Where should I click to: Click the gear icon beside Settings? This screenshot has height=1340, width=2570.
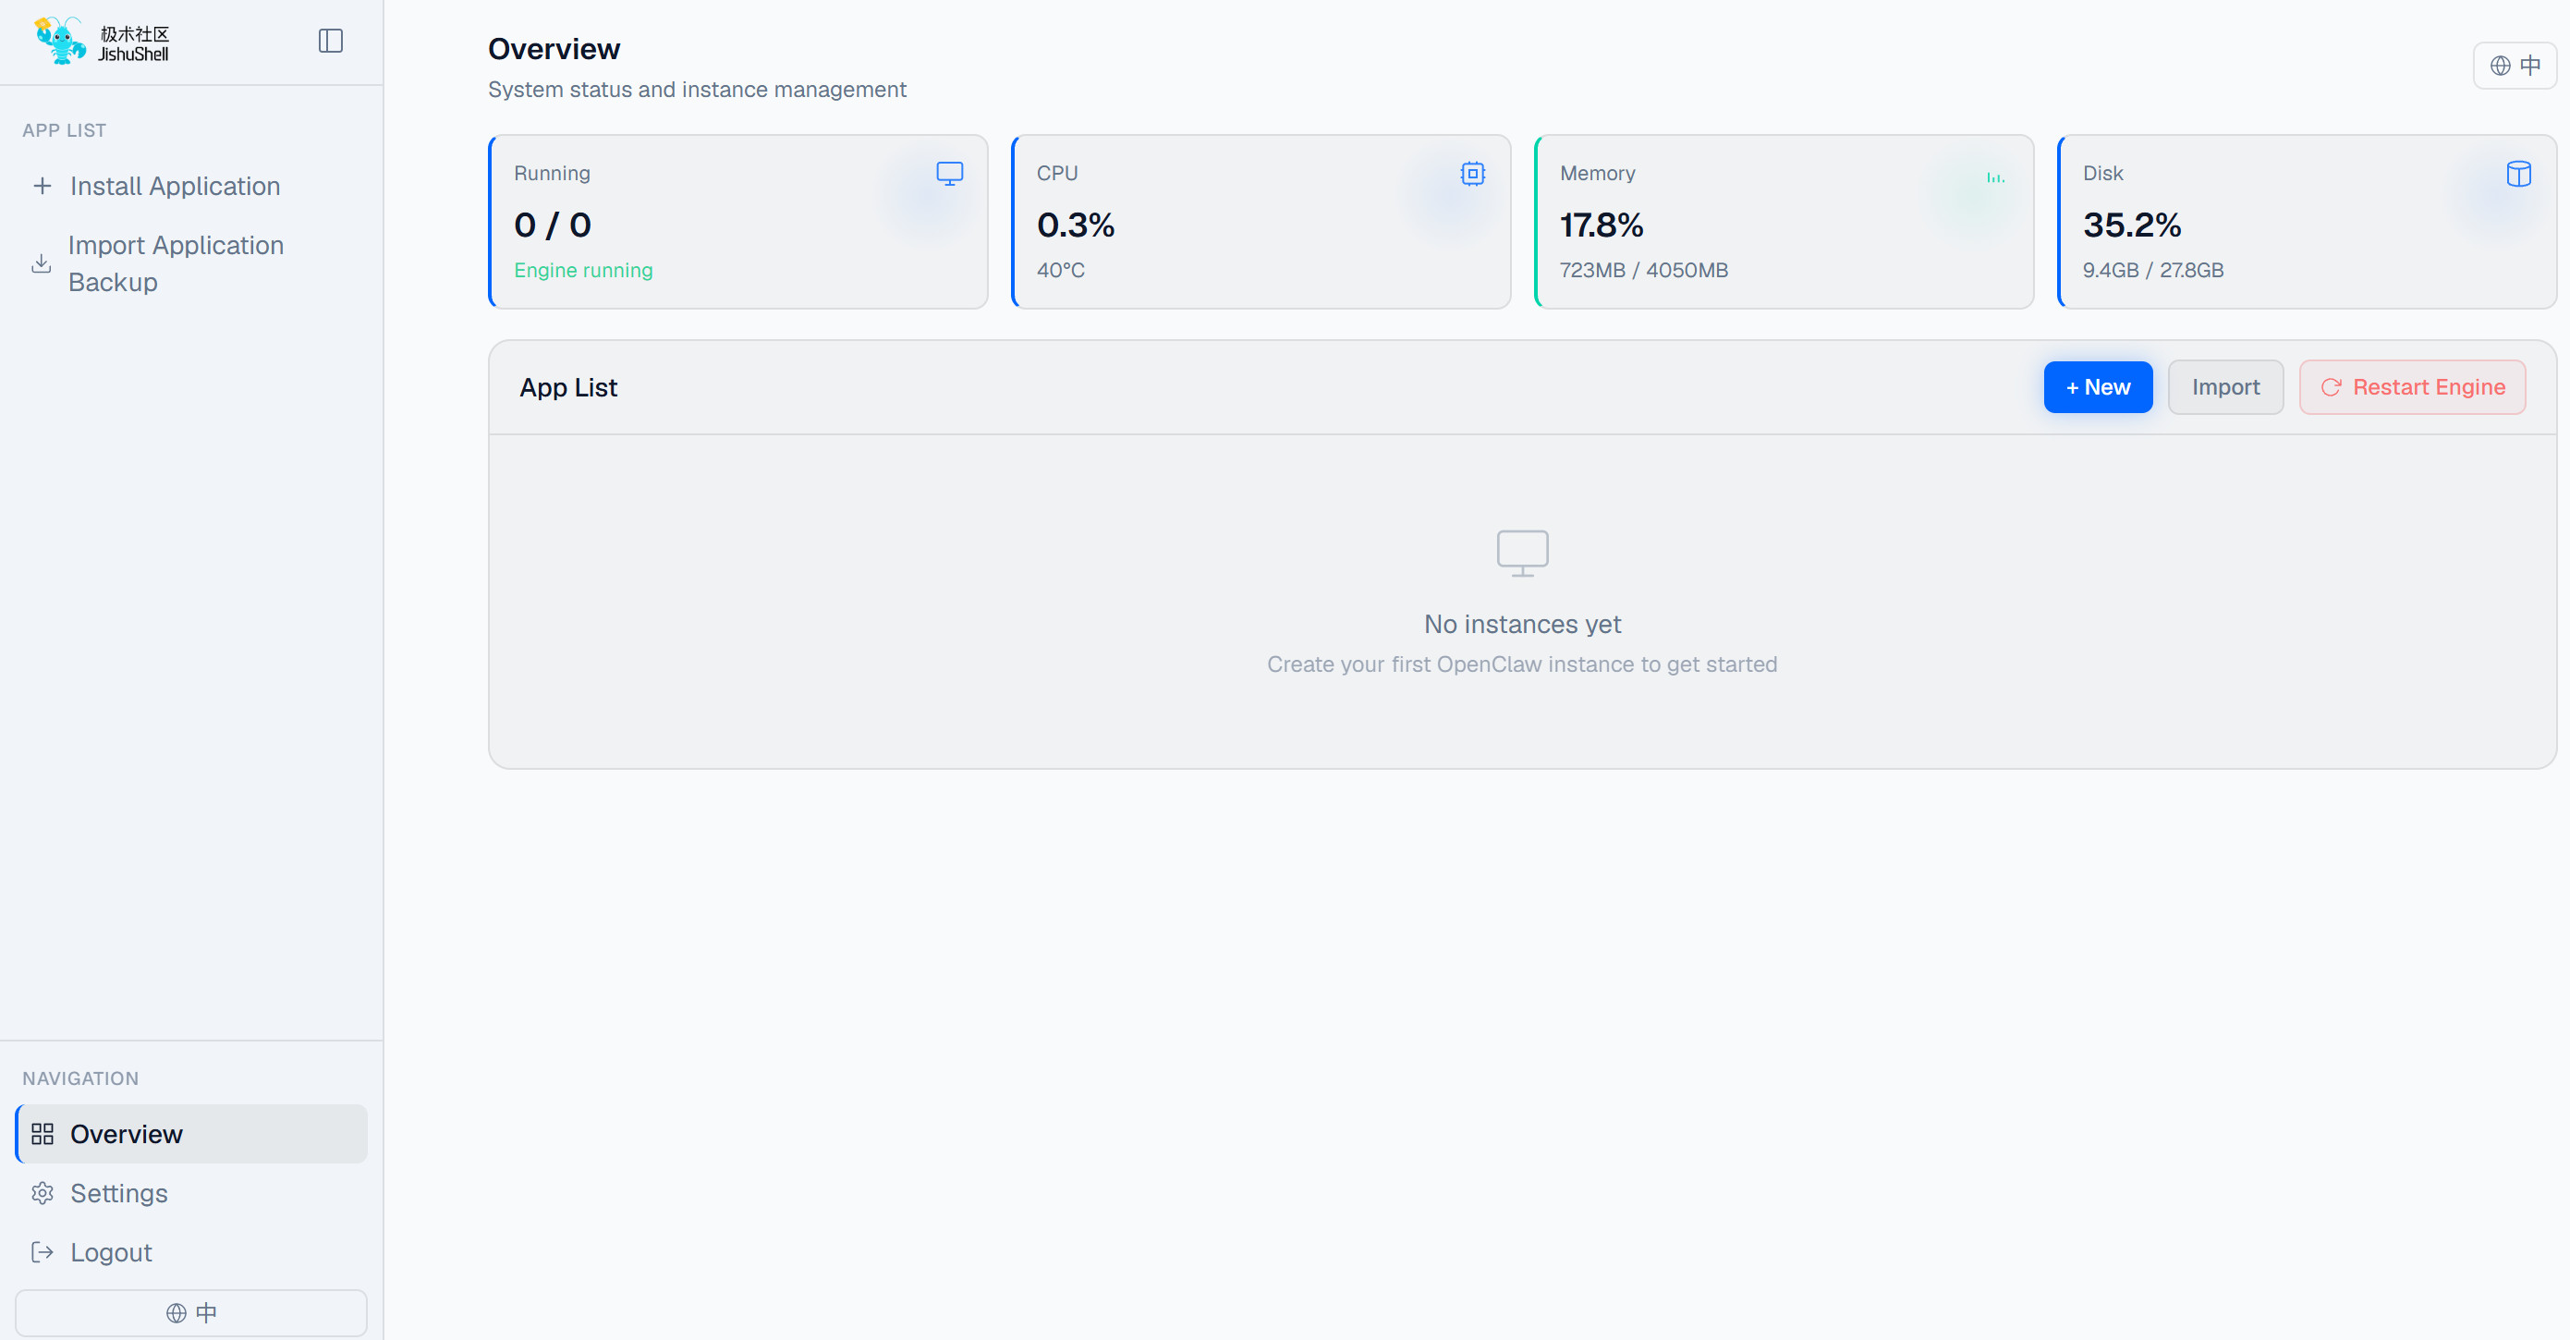tap(42, 1192)
